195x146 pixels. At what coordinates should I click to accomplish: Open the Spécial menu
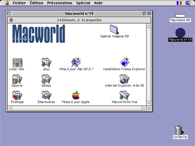click(83, 3)
